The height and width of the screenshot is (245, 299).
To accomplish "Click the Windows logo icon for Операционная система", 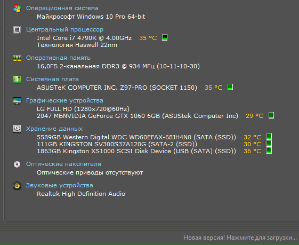I will tap(17, 9).
